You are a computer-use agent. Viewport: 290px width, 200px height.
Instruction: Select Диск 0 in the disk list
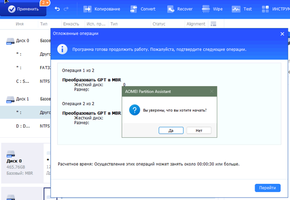click(x=22, y=41)
